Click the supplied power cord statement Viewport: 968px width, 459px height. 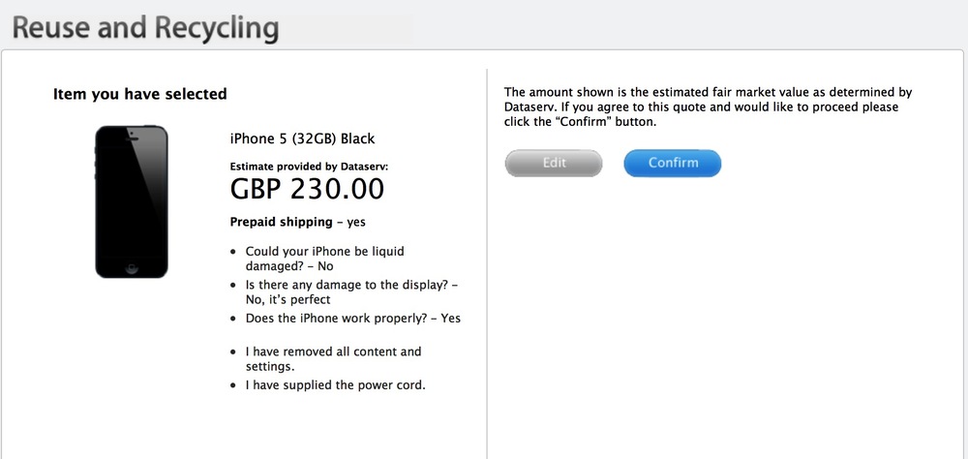336,385
